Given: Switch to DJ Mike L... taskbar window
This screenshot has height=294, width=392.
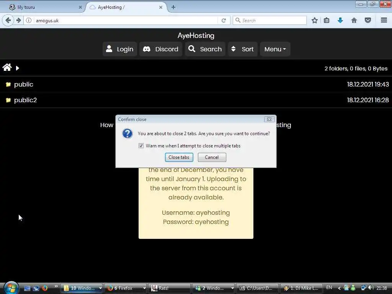Looking at the screenshot, I should [x=301, y=288].
